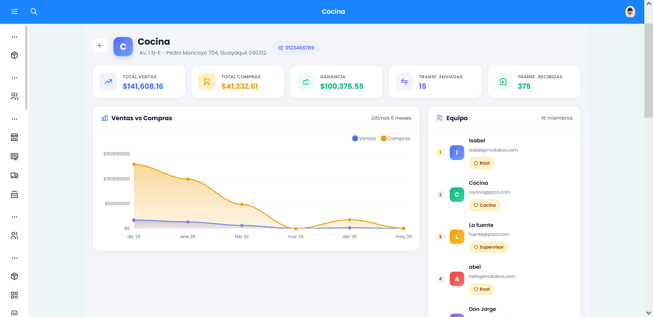Click the ene 26 Compras data point
653x317 pixels.
tap(188, 179)
